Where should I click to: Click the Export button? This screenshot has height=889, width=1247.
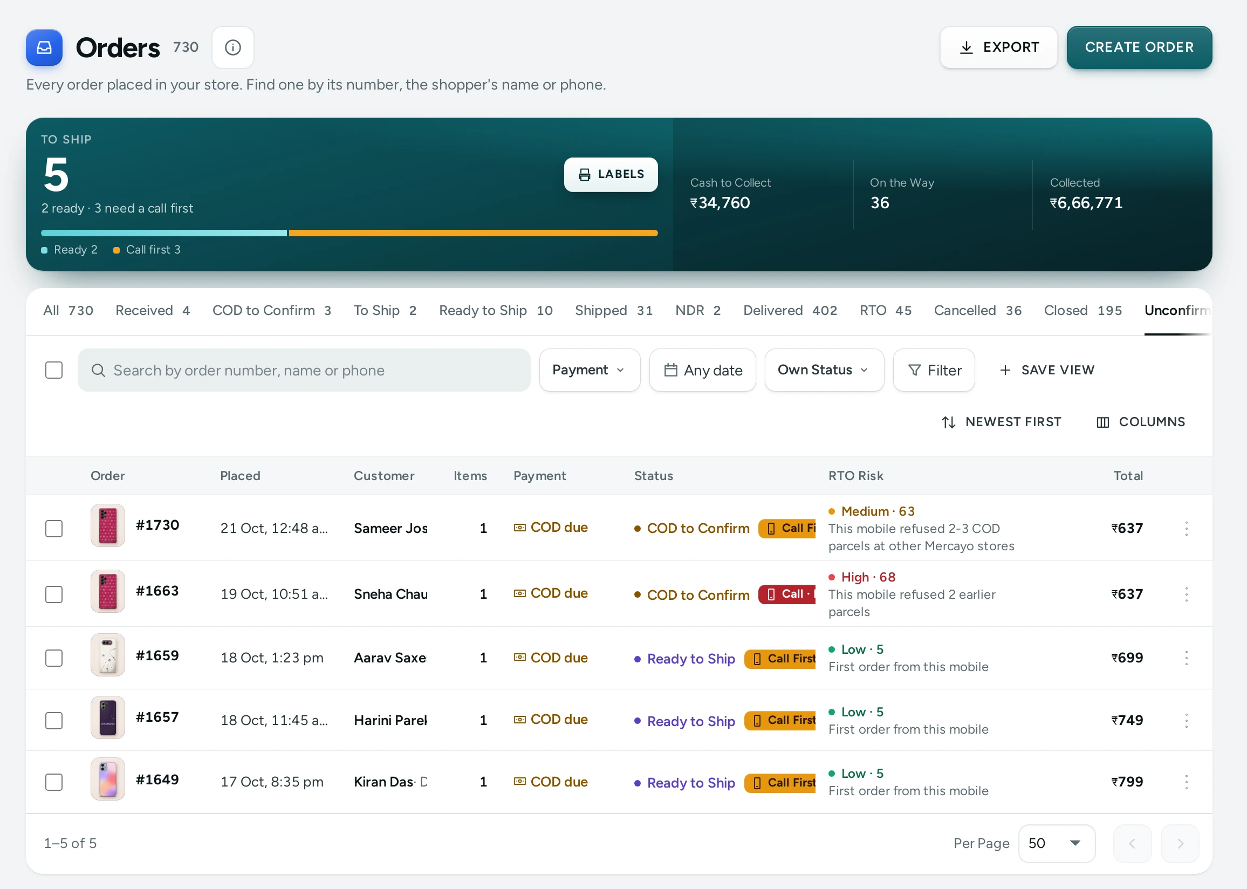tap(998, 47)
